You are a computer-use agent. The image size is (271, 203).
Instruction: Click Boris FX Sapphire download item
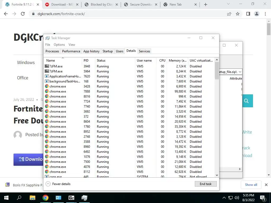point(24,185)
